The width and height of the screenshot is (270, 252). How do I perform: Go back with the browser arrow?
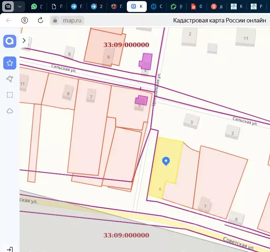[9, 21]
